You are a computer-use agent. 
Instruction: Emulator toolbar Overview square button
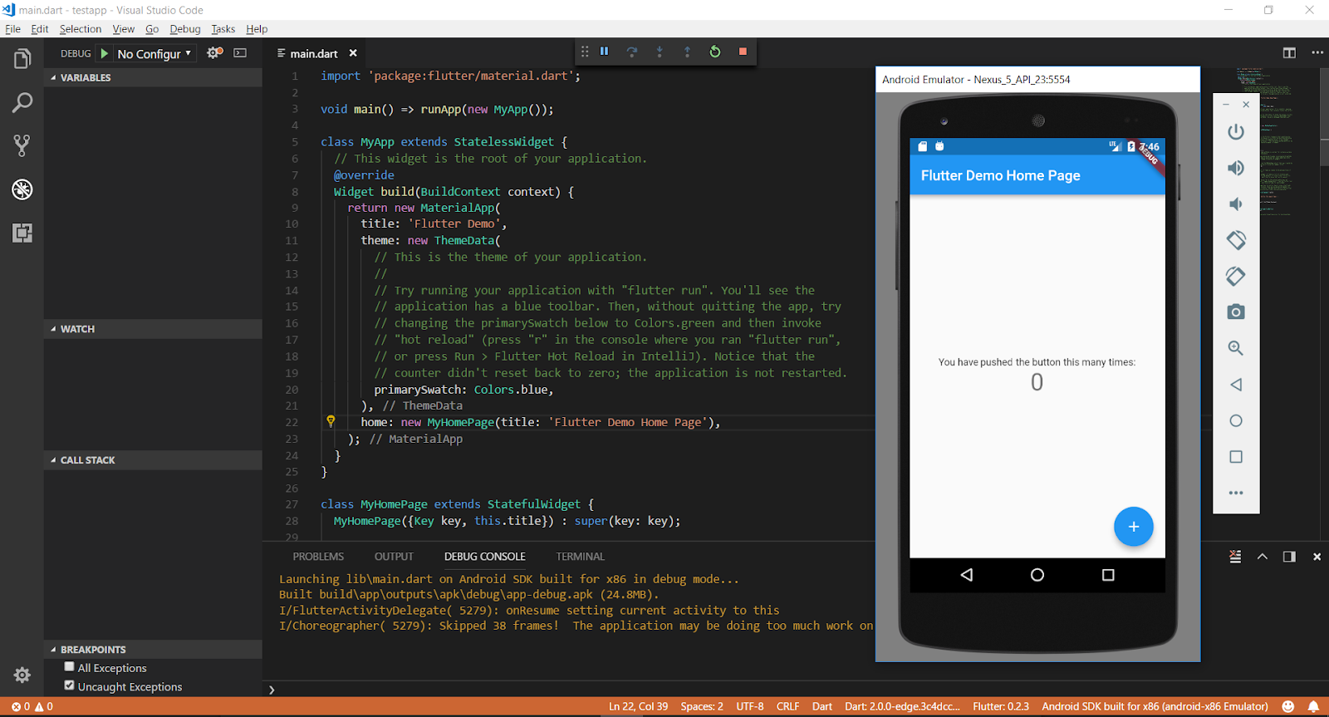click(x=1236, y=457)
